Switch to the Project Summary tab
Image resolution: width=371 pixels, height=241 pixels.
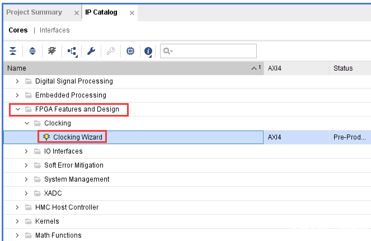[34, 12]
